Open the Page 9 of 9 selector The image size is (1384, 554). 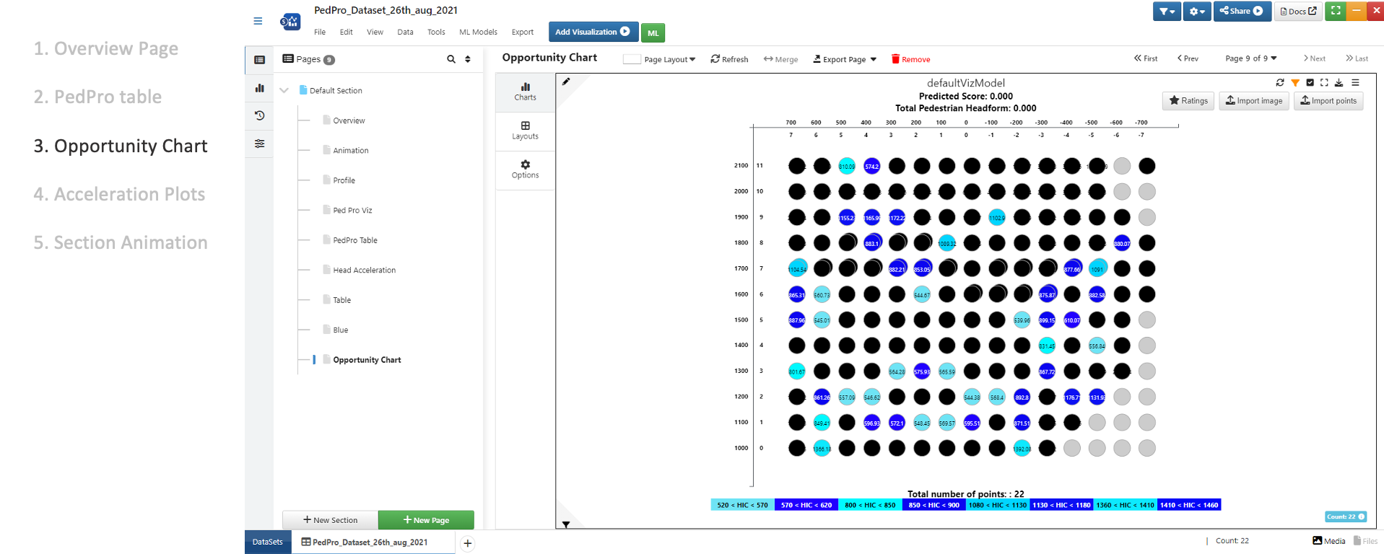(x=1251, y=58)
